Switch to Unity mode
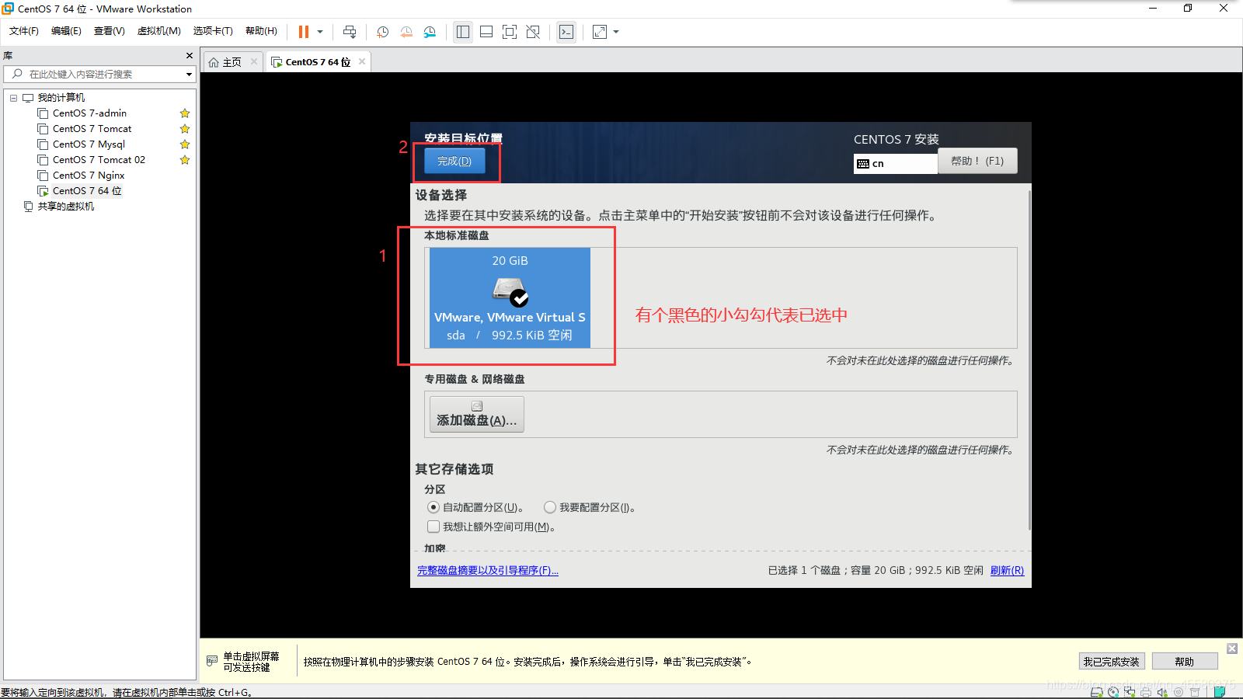Viewport: 1243px width, 699px height. pyautogui.click(x=533, y=32)
